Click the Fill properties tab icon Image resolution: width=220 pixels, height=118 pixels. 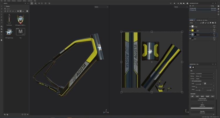[x=191, y=67]
